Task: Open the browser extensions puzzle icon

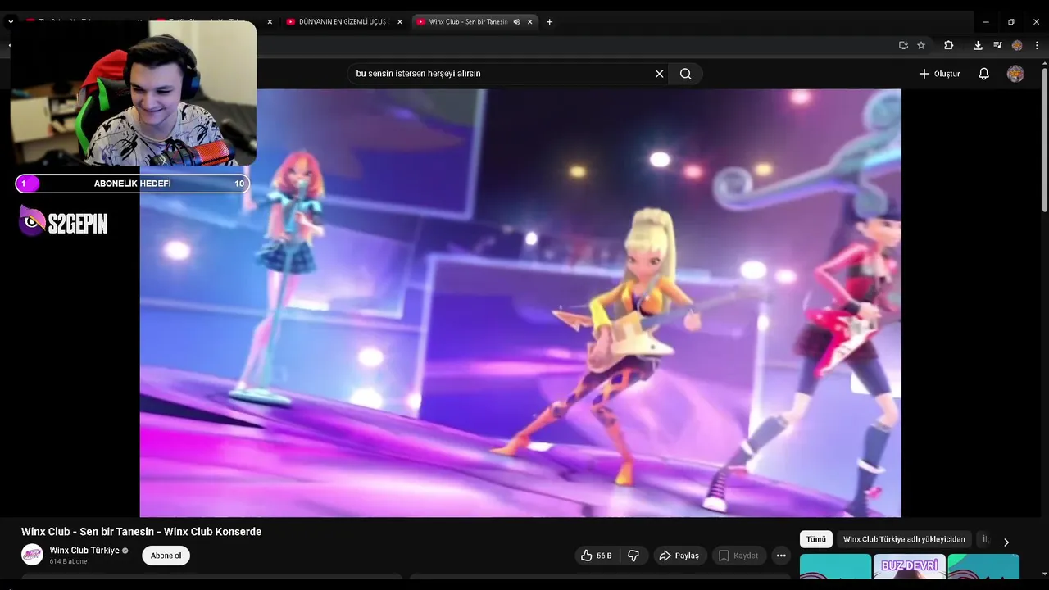Action: pyautogui.click(x=949, y=46)
